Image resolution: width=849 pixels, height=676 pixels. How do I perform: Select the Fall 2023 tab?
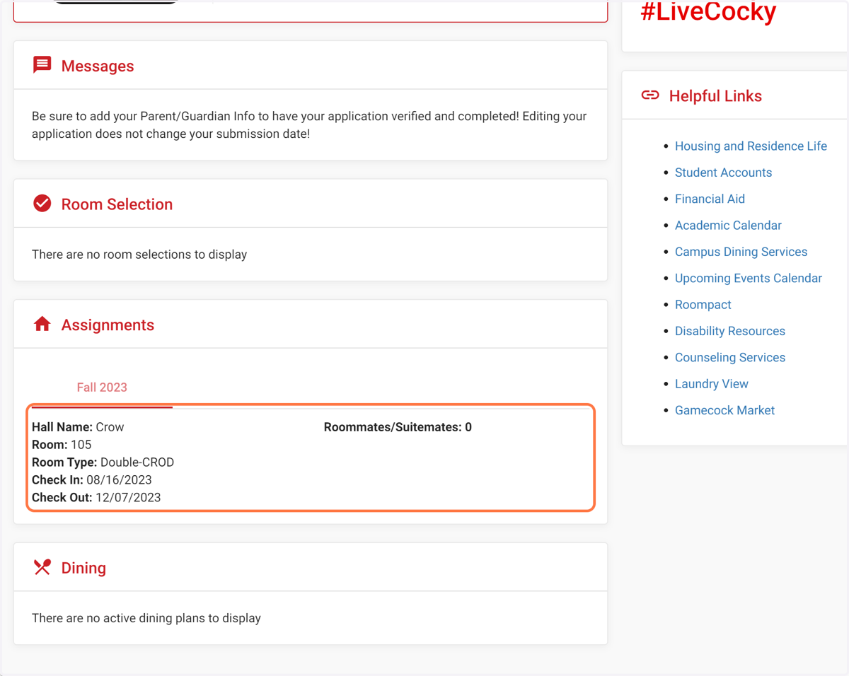click(102, 387)
